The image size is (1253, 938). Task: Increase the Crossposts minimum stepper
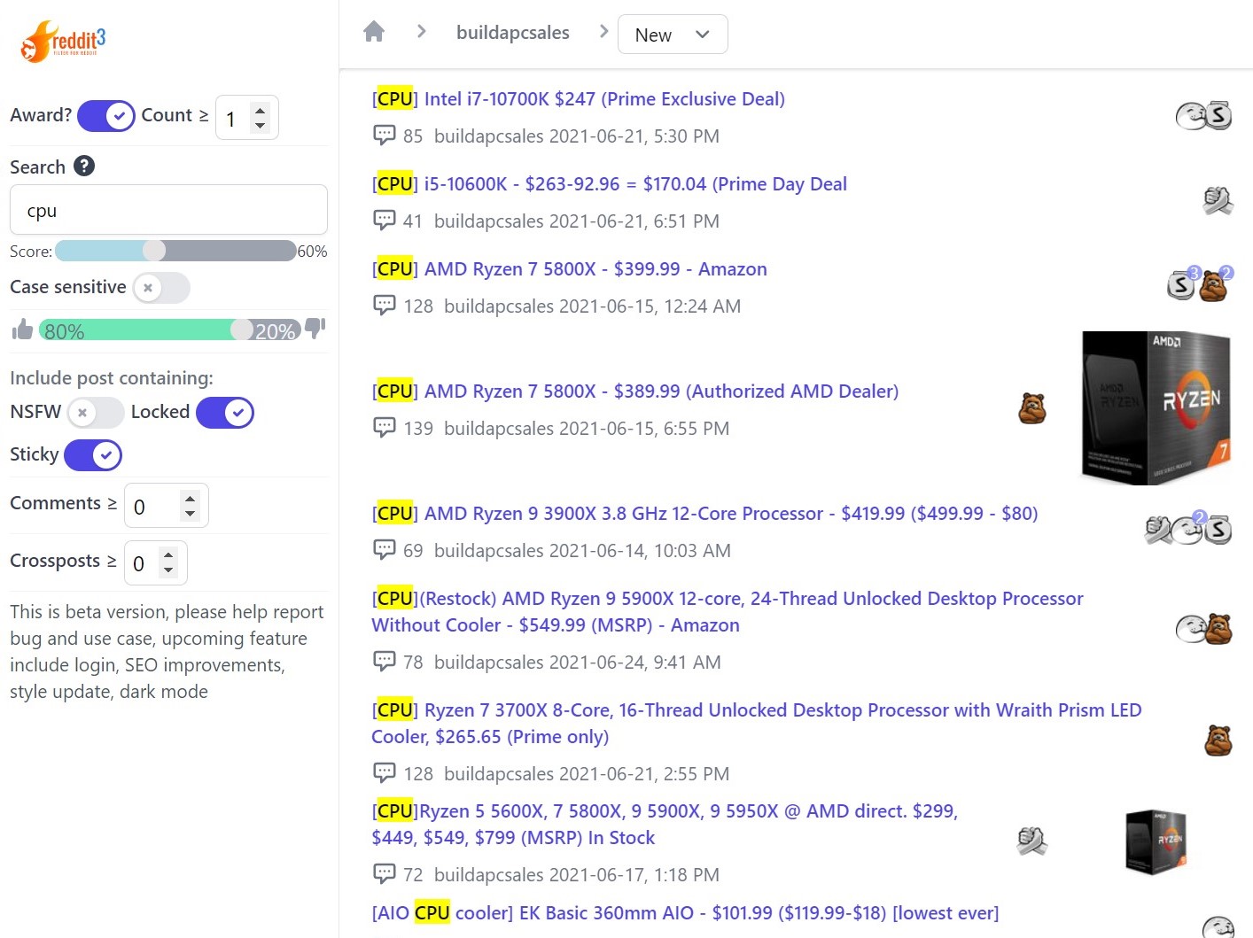(168, 555)
